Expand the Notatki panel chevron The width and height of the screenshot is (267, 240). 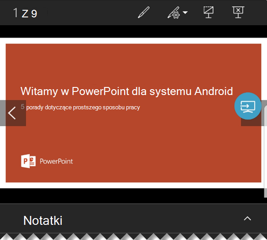point(247,218)
